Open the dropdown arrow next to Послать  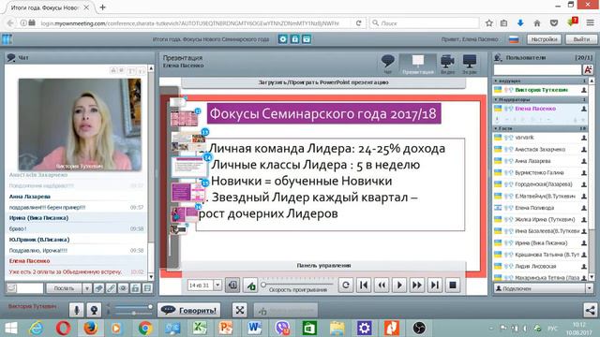(x=87, y=288)
